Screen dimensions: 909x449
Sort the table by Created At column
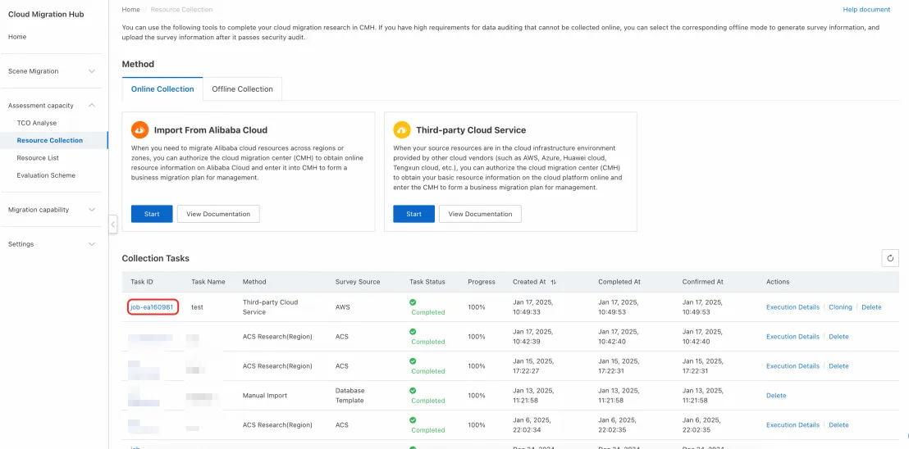[554, 282]
